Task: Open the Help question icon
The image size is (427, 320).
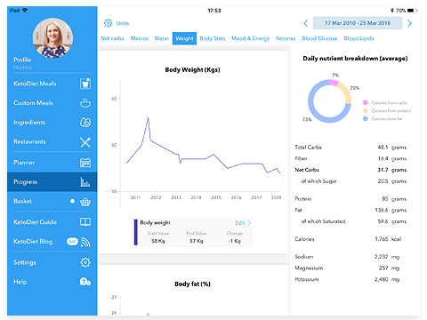Action: [x=85, y=282]
